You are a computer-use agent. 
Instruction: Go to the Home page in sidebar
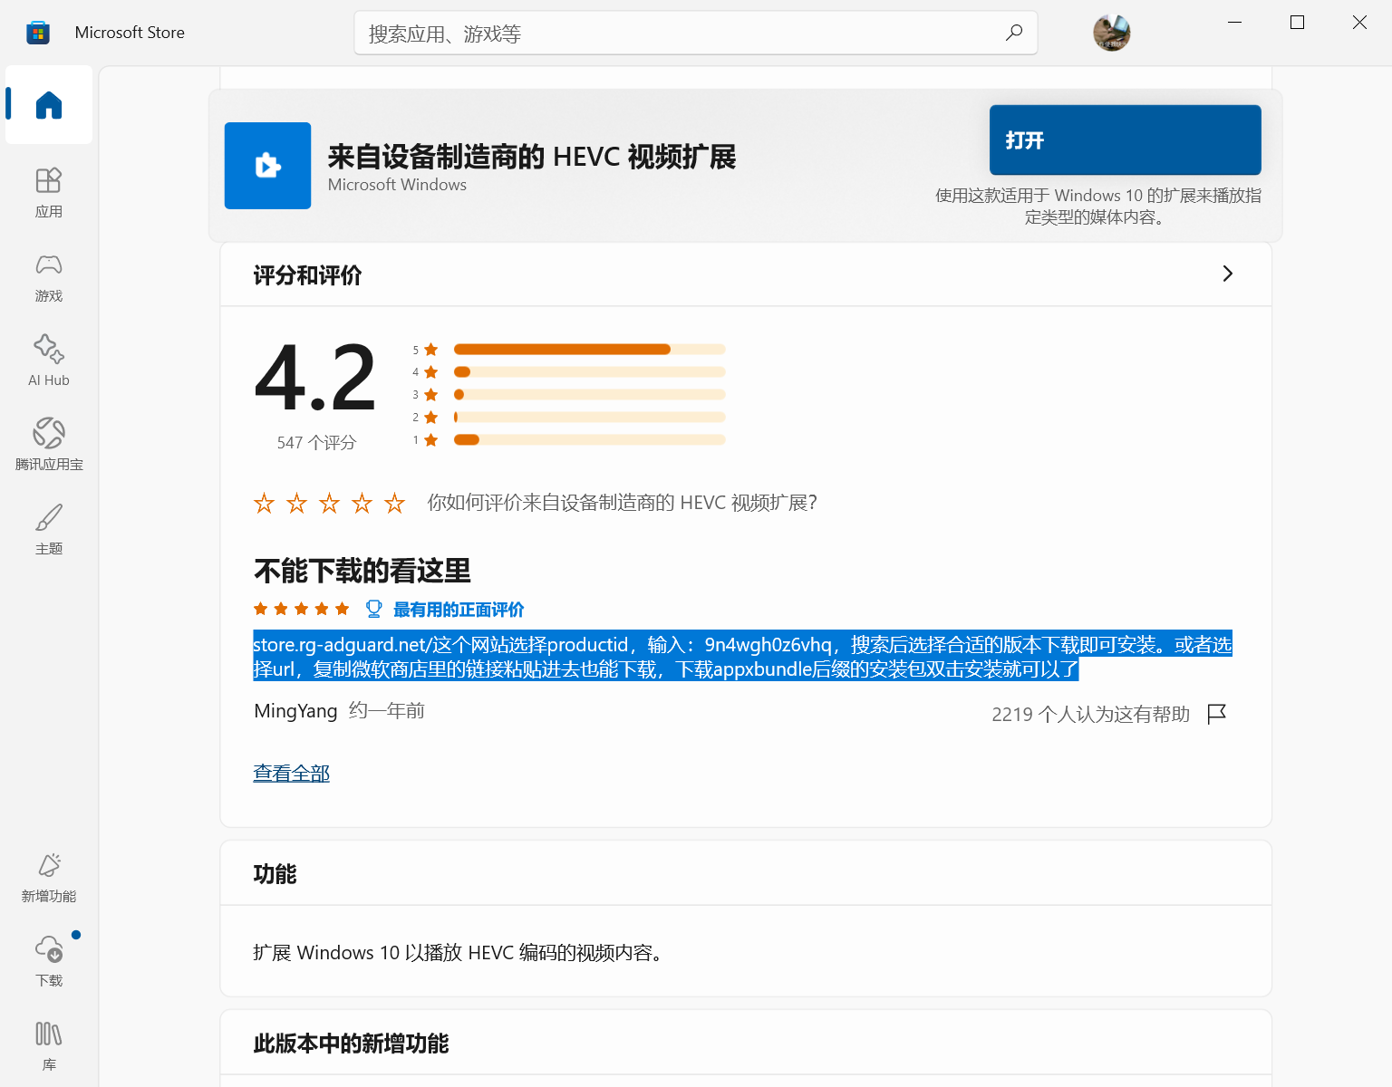(x=49, y=105)
